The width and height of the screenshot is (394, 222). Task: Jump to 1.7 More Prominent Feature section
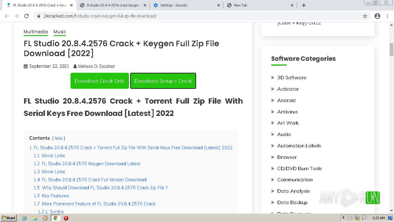click(x=95, y=204)
